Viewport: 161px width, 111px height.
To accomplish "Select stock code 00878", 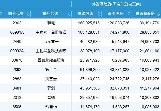I will pyautogui.click(x=17, y=60).
